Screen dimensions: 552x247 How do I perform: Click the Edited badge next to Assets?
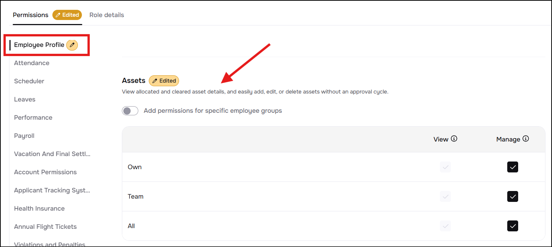(164, 81)
